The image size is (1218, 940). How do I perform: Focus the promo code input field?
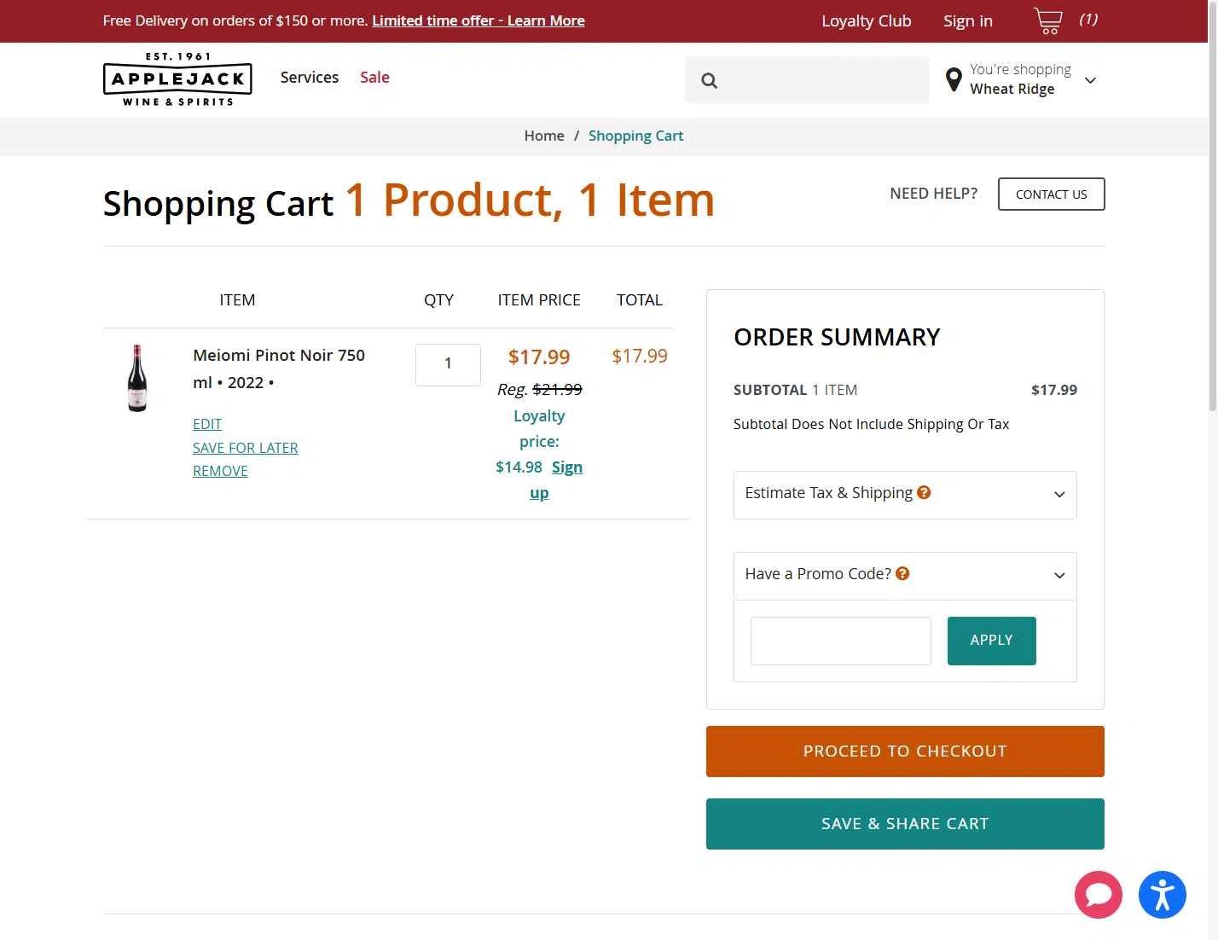pyautogui.click(x=840, y=641)
